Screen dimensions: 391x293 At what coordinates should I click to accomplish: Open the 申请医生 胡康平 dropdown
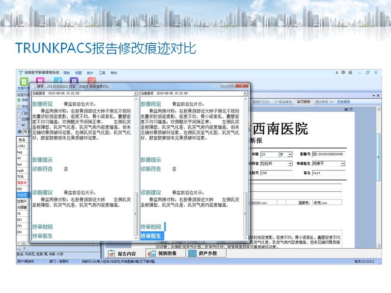click(x=343, y=164)
